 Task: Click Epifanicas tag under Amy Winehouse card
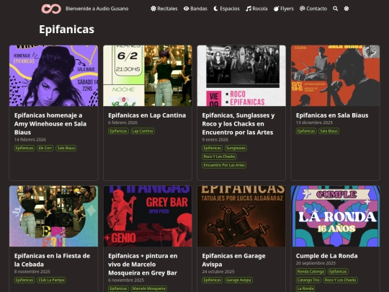pyautogui.click(x=24, y=148)
